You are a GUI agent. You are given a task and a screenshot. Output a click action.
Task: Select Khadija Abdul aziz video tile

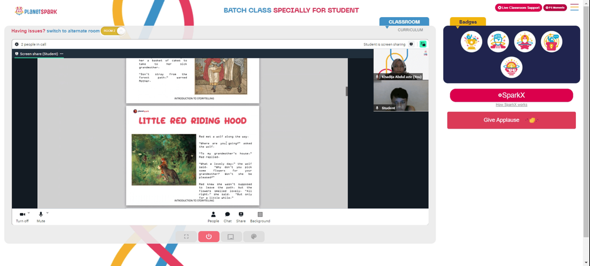tap(401, 64)
